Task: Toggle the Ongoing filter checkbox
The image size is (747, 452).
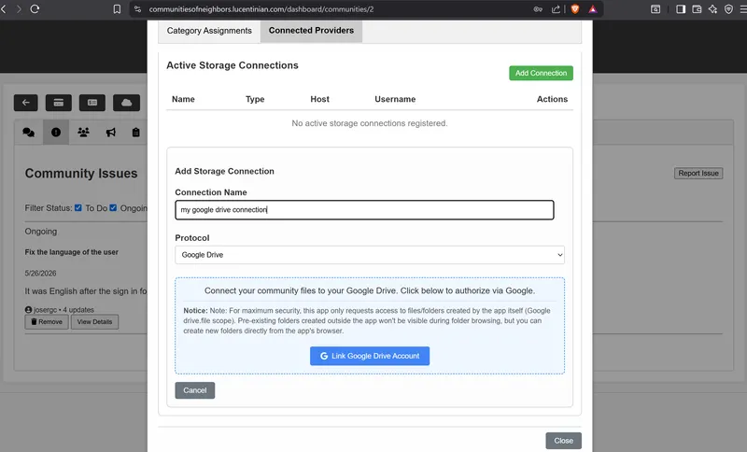Action: click(113, 207)
